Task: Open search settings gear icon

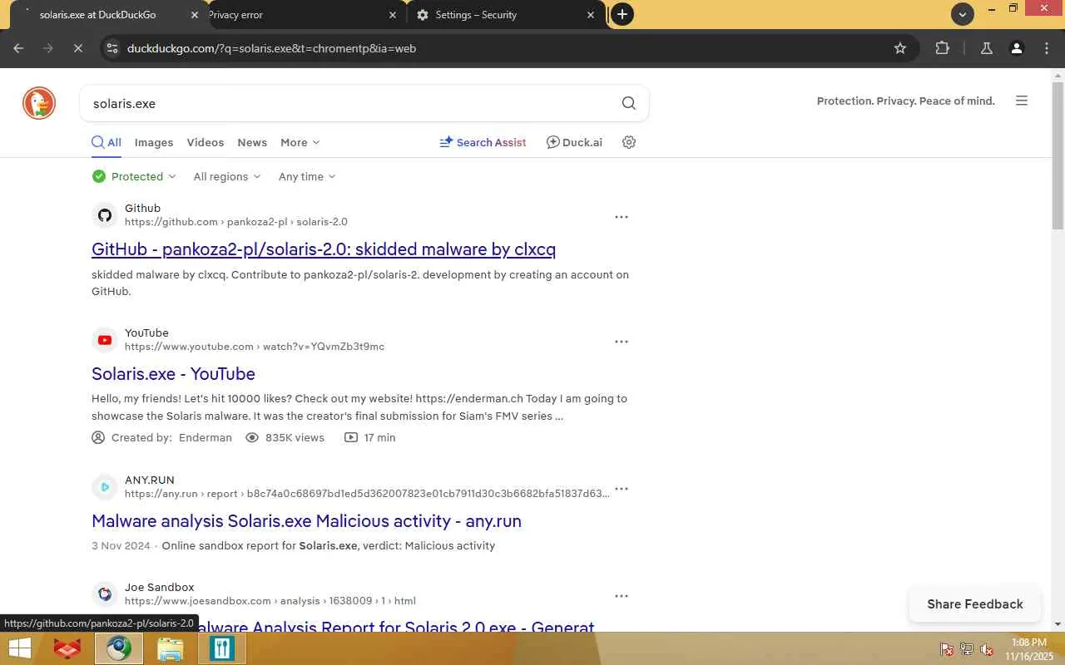Action: click(629, 142)
